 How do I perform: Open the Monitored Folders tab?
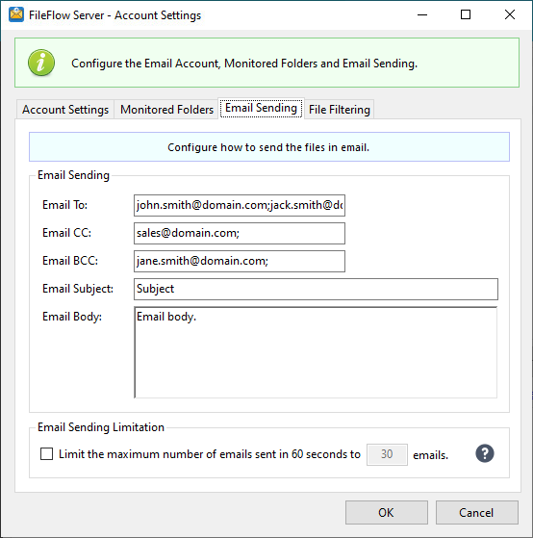coord(166,110)
